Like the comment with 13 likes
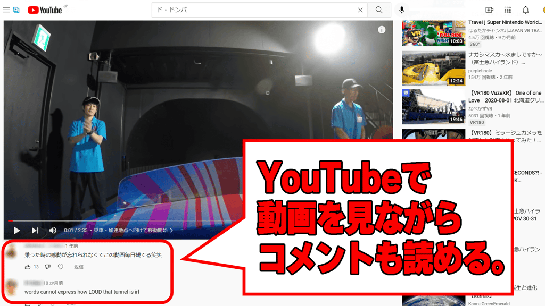545x306 pixels. click(x=28, y=267)
